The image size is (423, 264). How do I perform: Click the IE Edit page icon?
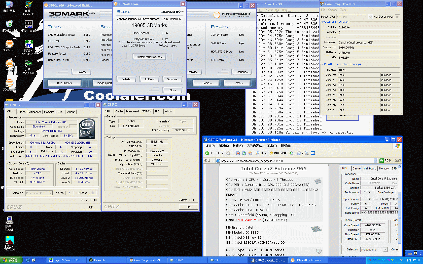coord(313,153)
